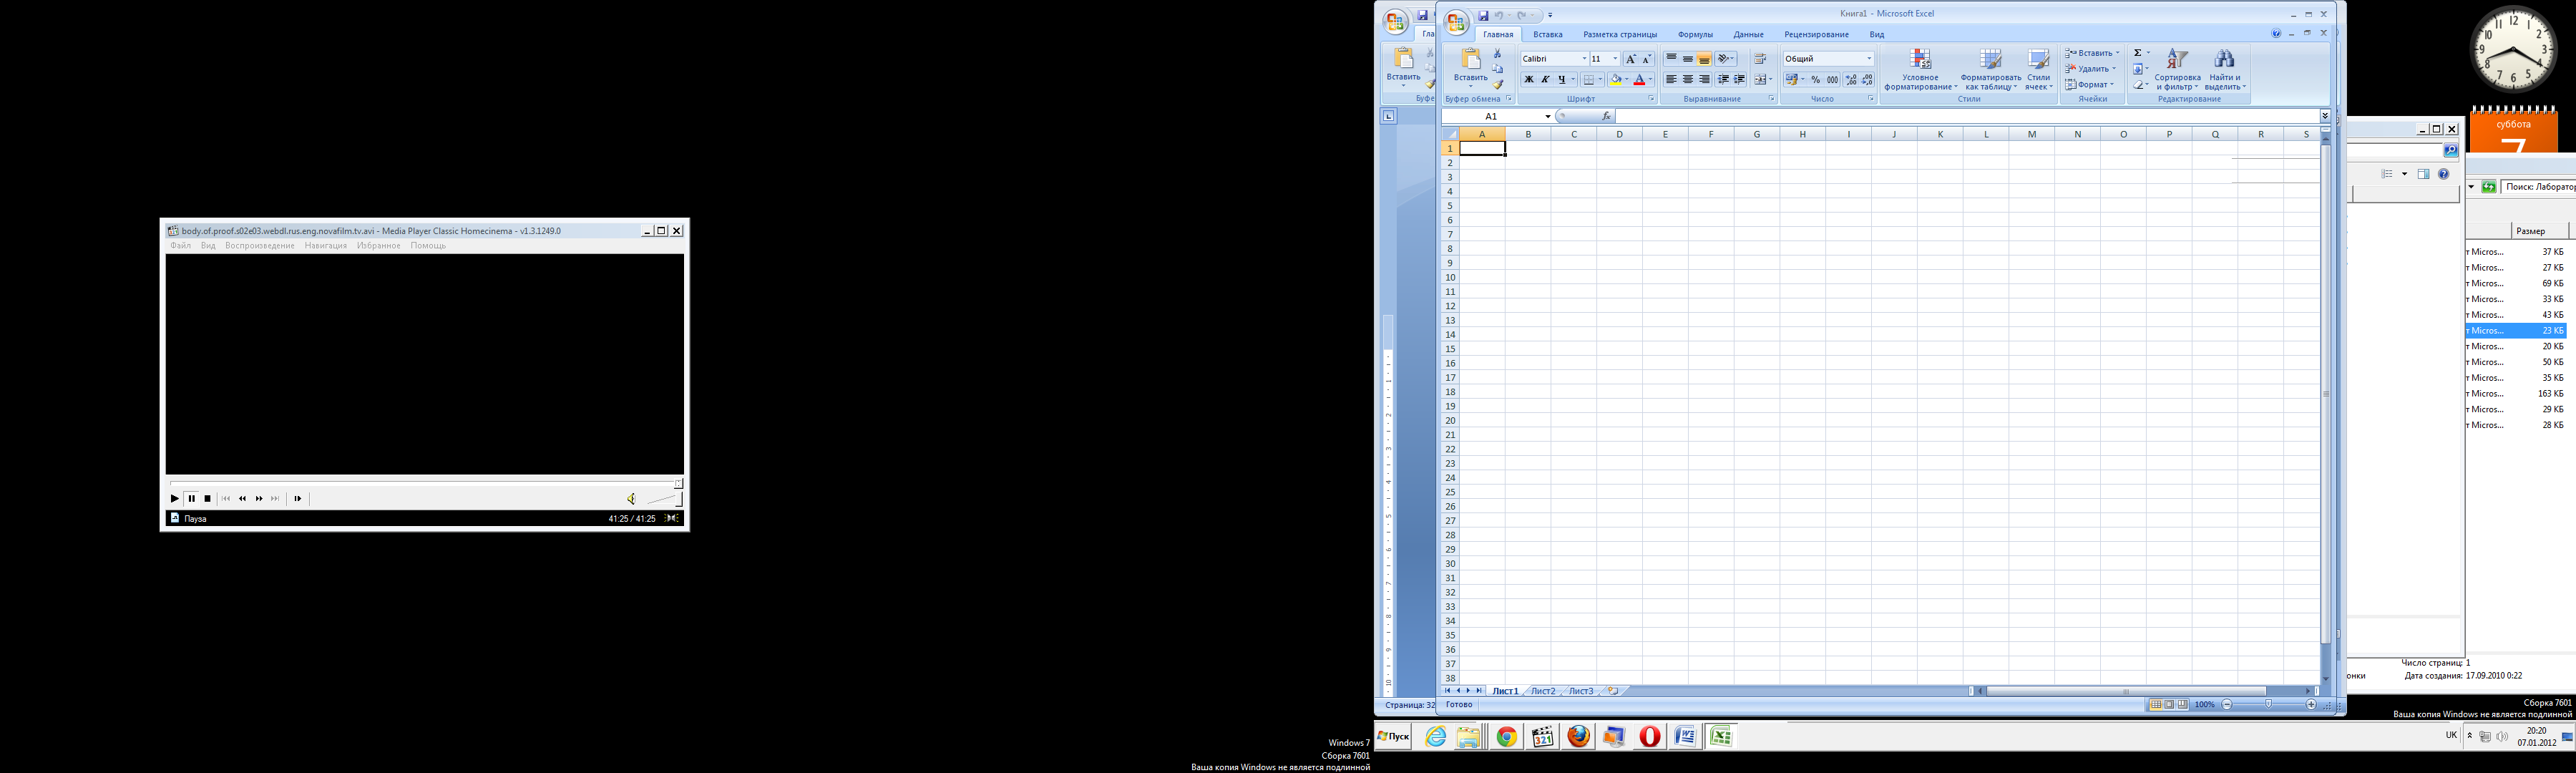Click the Copy icon in Excel clipboard group

1497,69
